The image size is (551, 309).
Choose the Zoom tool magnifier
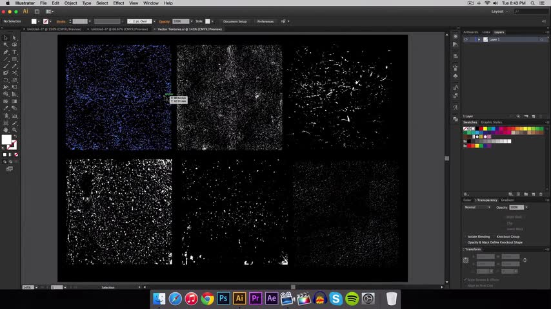(14, 129)
